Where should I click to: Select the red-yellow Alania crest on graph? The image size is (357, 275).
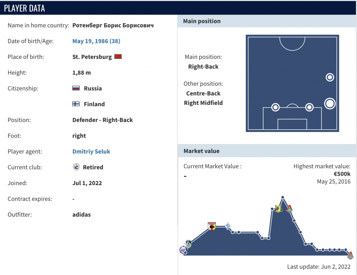click(212, 227)
